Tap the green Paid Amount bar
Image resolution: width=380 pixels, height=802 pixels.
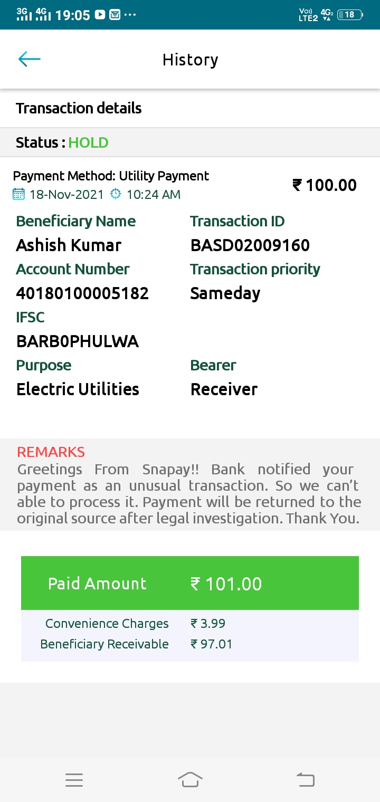tap(190, 584)
